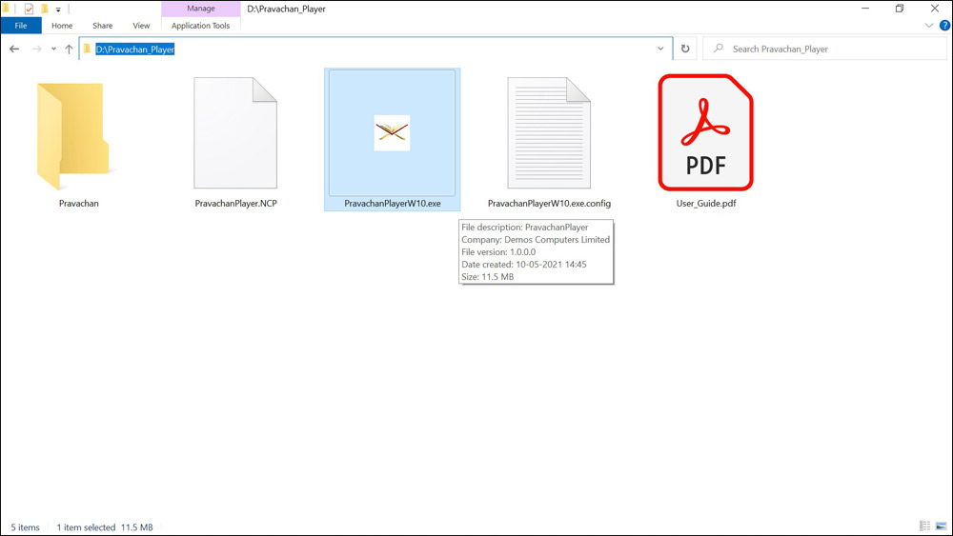Open Explorer help question mark icon
Viewport: 953px width, 536px height.
pos(945,26)
